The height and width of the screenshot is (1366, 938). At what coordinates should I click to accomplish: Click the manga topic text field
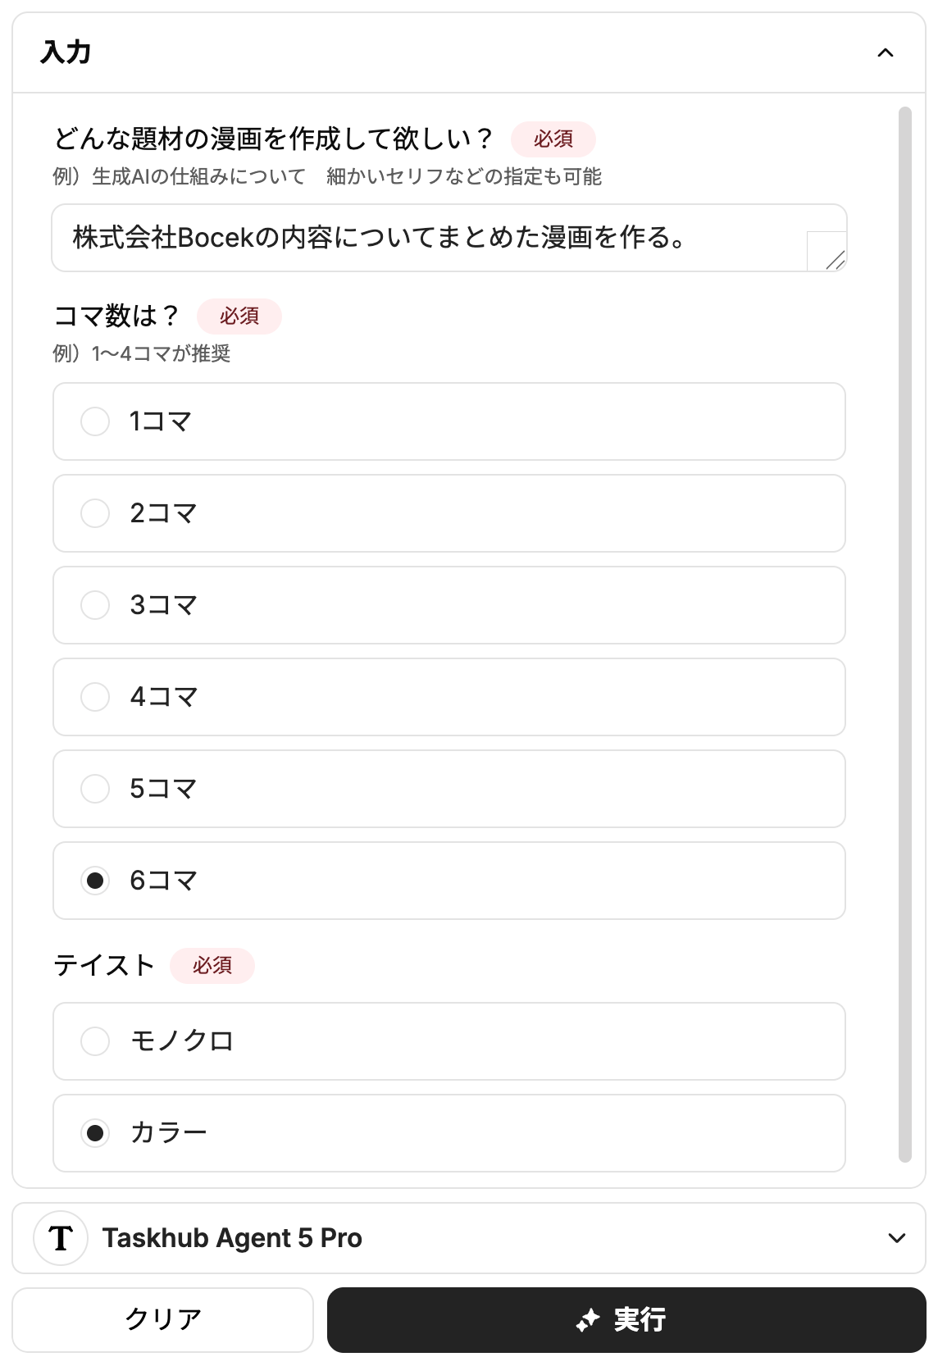(x=426, y=238)
